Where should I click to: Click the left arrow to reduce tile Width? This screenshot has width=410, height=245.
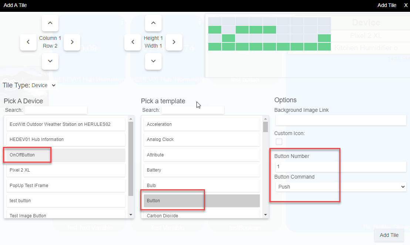tap(132, 42)
